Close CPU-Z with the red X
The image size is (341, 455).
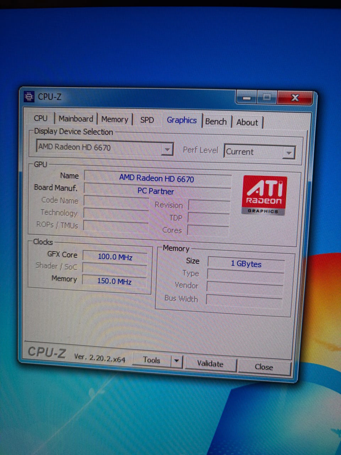(x=295, y=97)
